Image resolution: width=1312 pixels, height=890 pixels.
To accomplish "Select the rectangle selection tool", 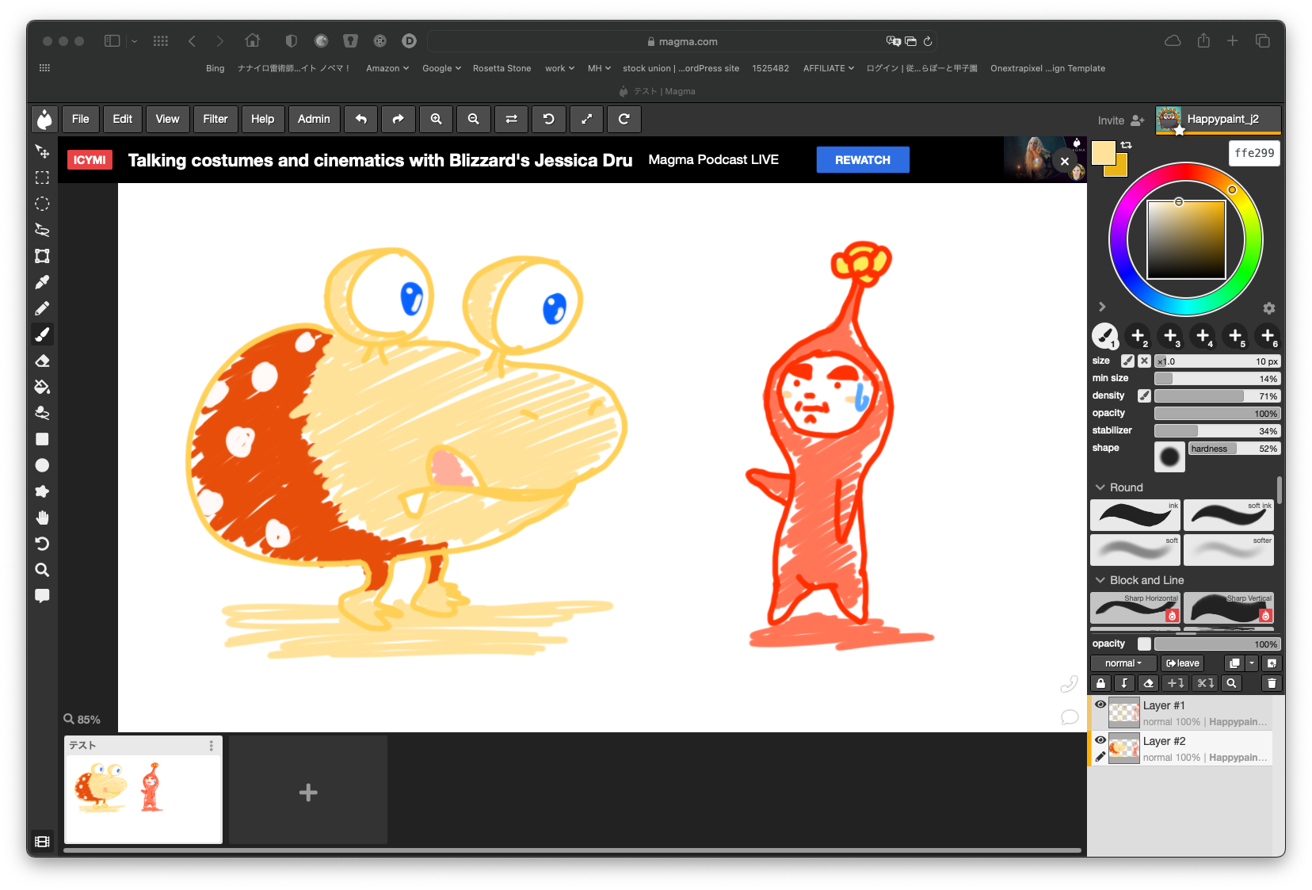I will pyautogui.click(x=42, y=178).
